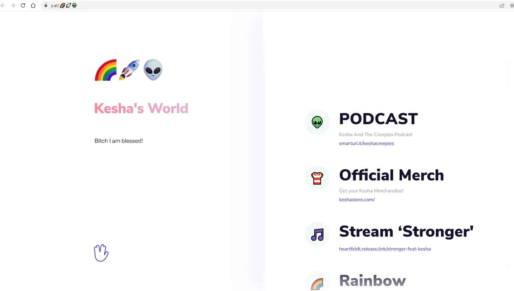Click the alien emoji in the header trio
Screen dimensions: 514x291
point(153,70)
